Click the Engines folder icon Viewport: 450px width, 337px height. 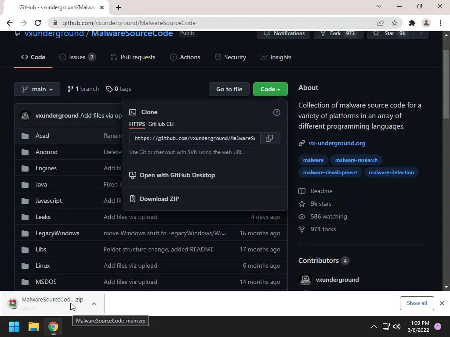(25, 168)
